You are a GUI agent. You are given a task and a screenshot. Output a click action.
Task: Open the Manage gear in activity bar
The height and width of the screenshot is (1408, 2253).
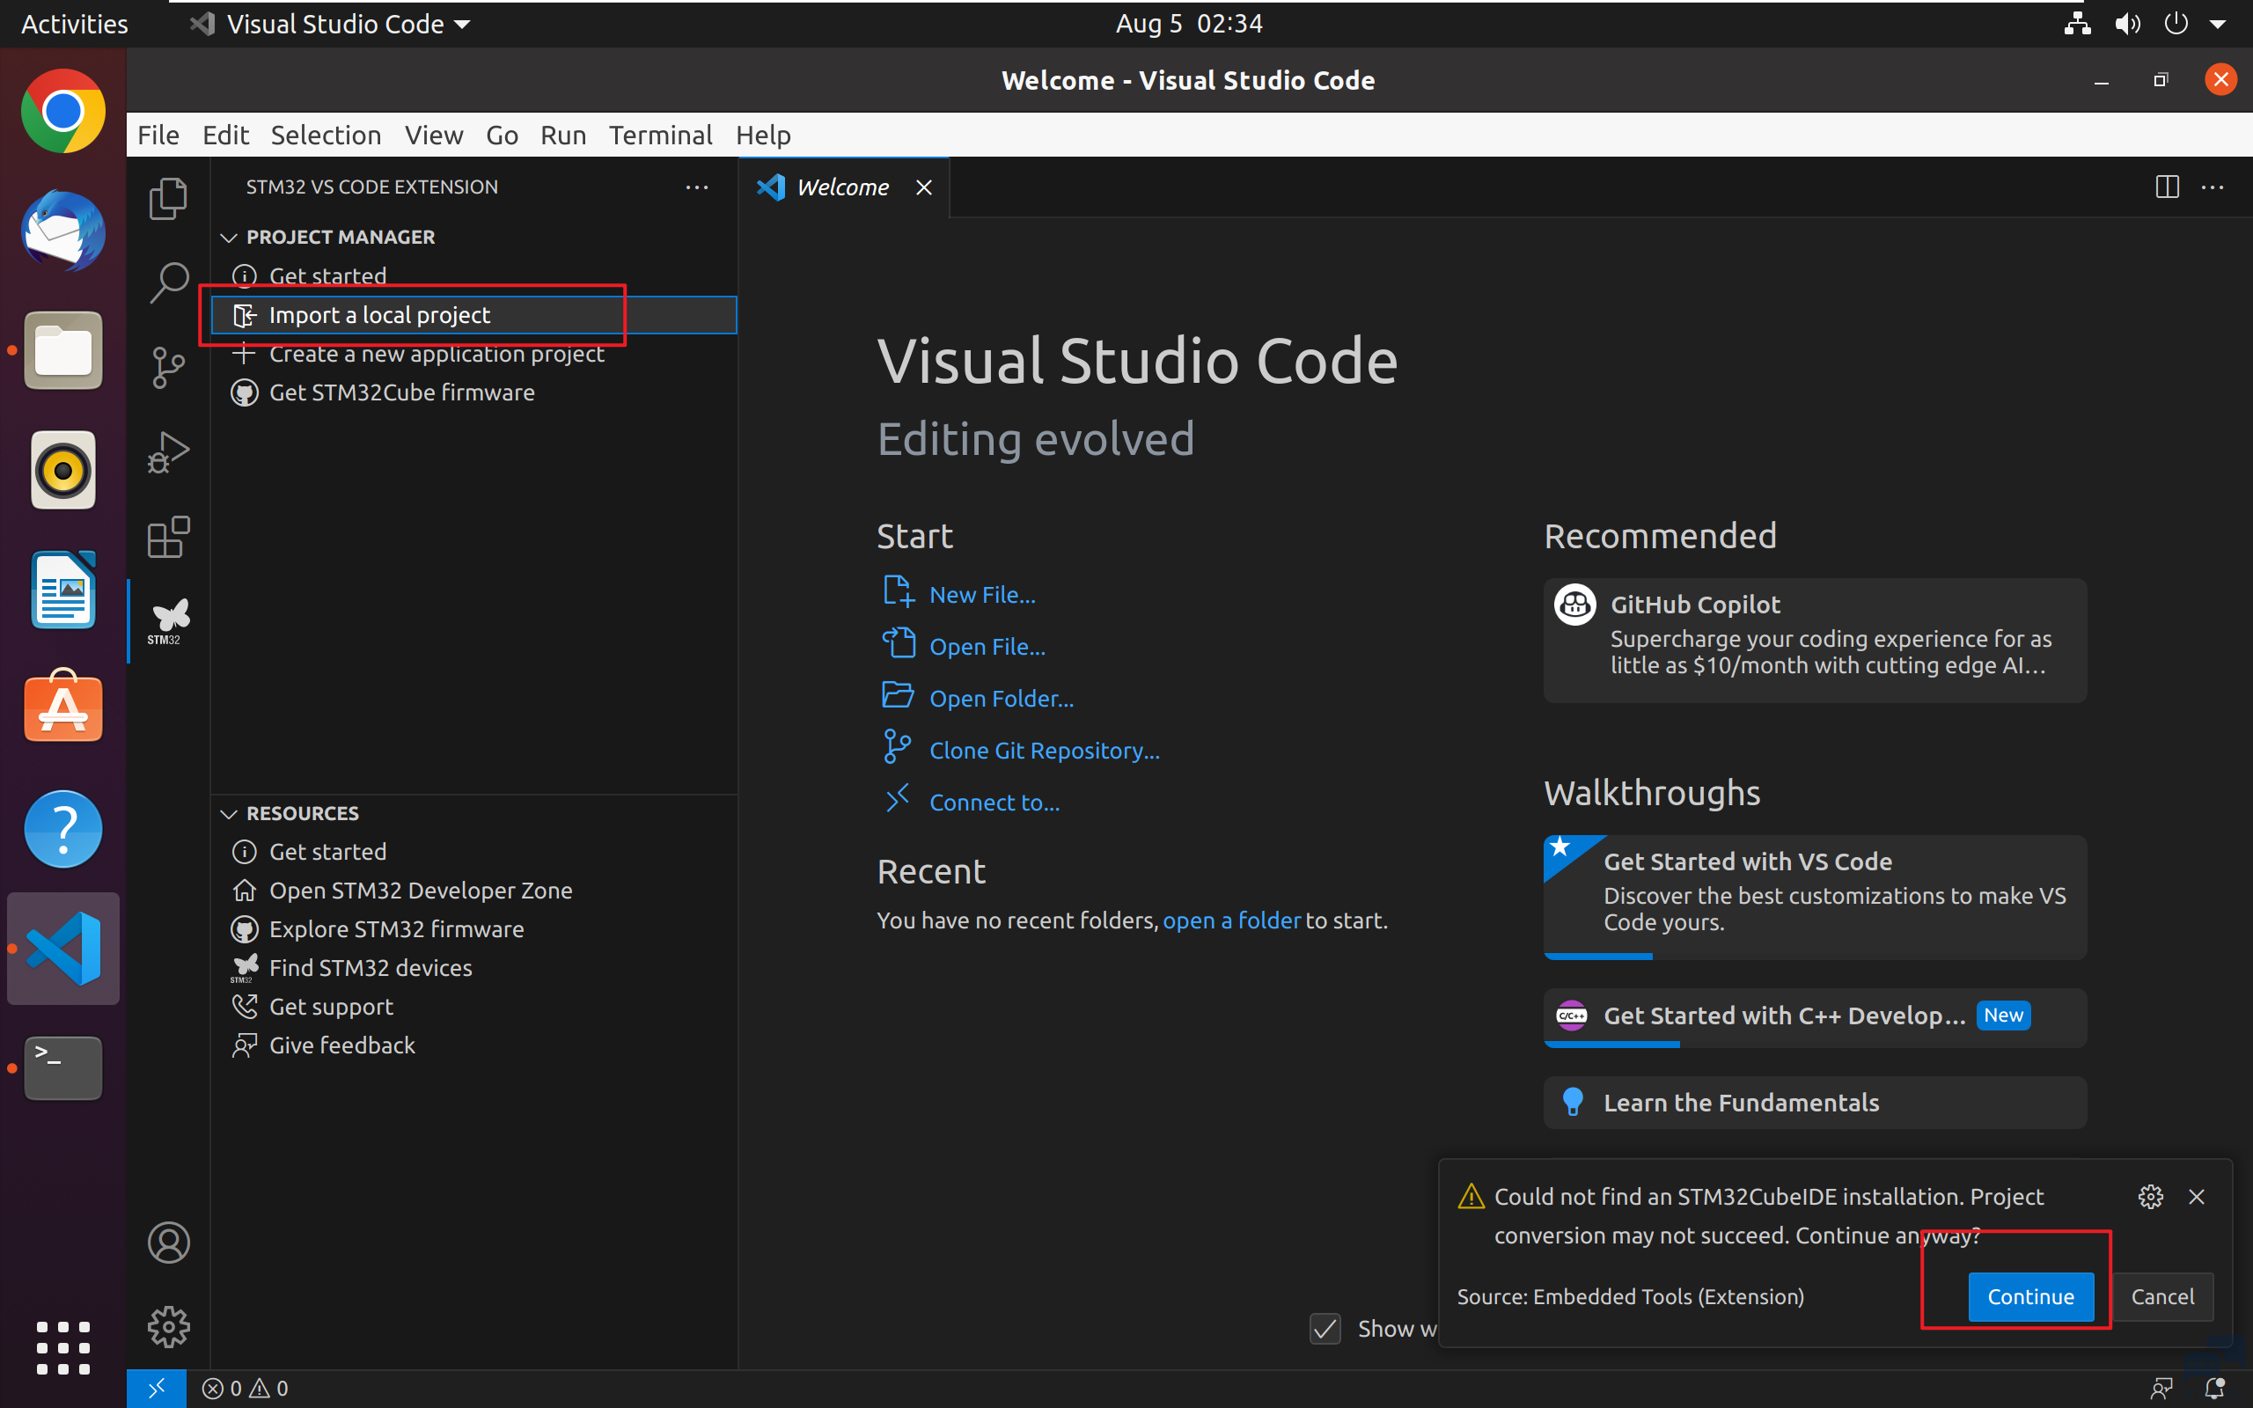168,1326
